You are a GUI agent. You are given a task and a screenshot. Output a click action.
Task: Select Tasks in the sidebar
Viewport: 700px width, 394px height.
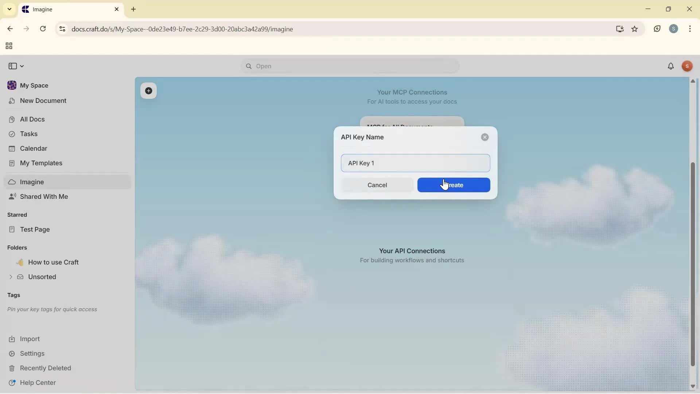click(28, 134)
